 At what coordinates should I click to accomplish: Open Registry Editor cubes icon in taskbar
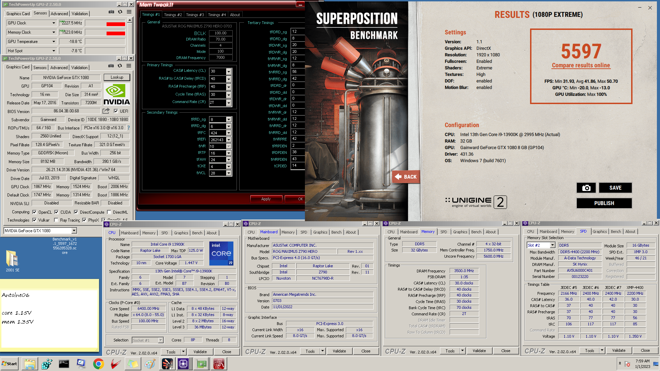[47, 364]
